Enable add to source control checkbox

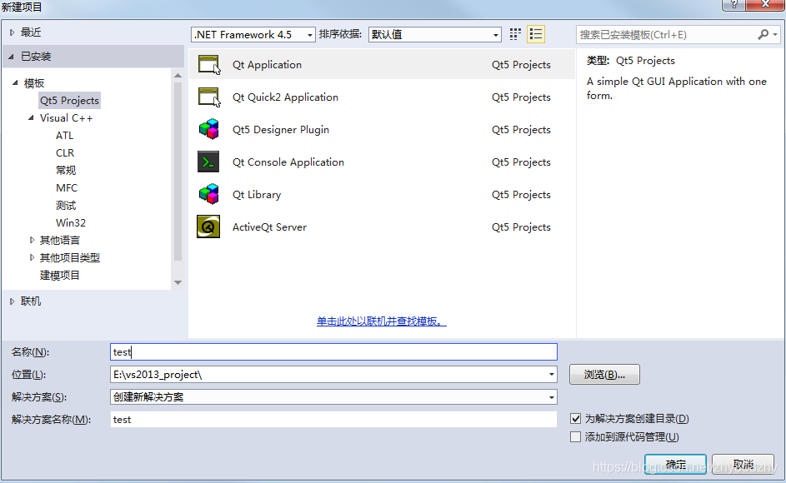575,437
